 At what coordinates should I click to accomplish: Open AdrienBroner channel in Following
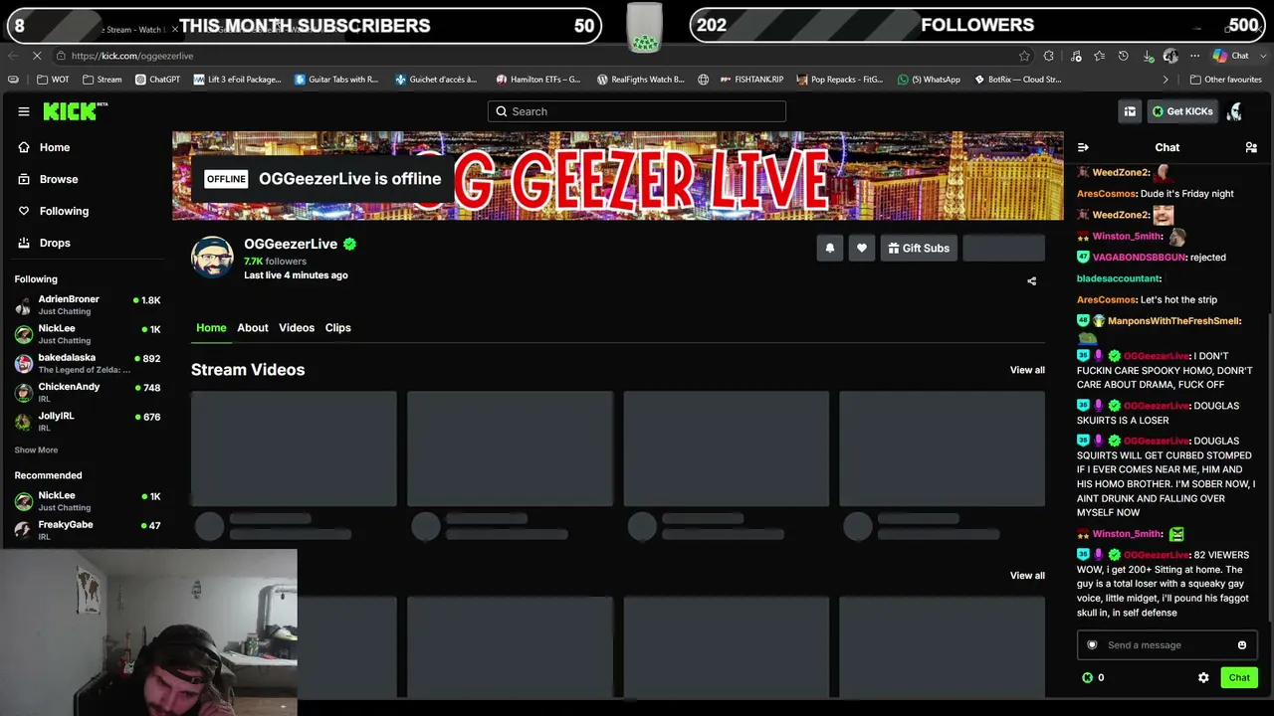[88, 305]
